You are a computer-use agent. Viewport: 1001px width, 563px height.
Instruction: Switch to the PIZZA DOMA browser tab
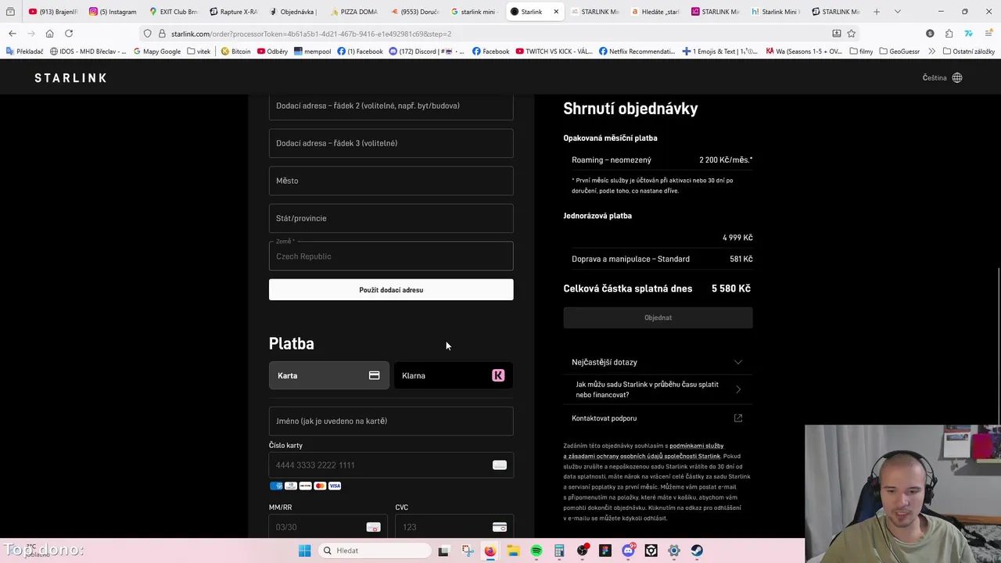click(x=355, y=12)
